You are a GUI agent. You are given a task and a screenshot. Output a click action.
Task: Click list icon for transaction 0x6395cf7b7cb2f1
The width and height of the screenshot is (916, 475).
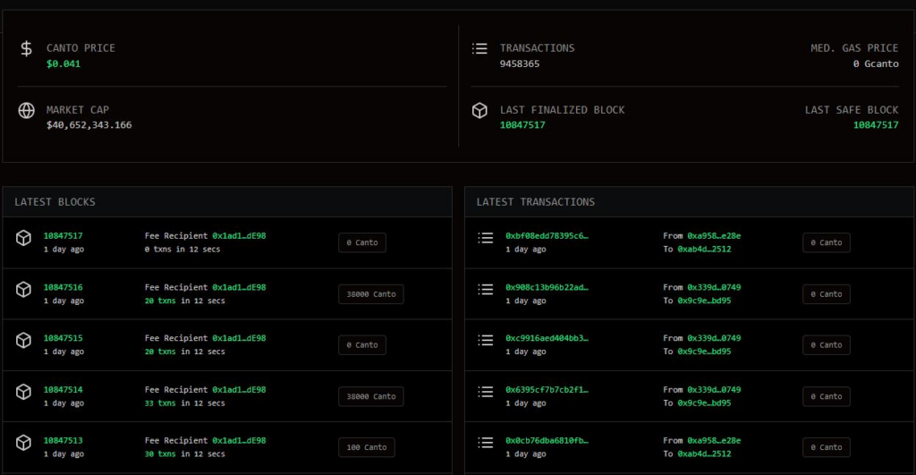486,392
